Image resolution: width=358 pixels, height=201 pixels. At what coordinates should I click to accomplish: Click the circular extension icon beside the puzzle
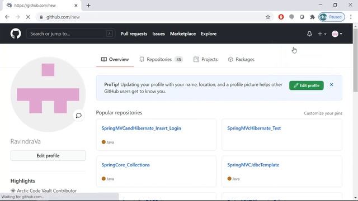[x=302, y=17]
